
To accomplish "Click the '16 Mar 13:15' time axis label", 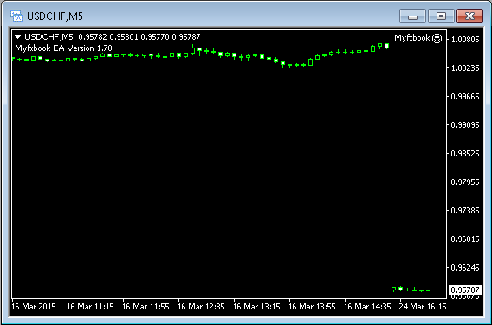I will (256, 307).
